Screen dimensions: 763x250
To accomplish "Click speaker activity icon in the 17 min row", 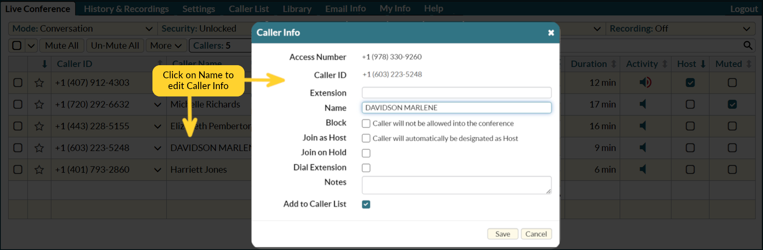I will 643,104.
